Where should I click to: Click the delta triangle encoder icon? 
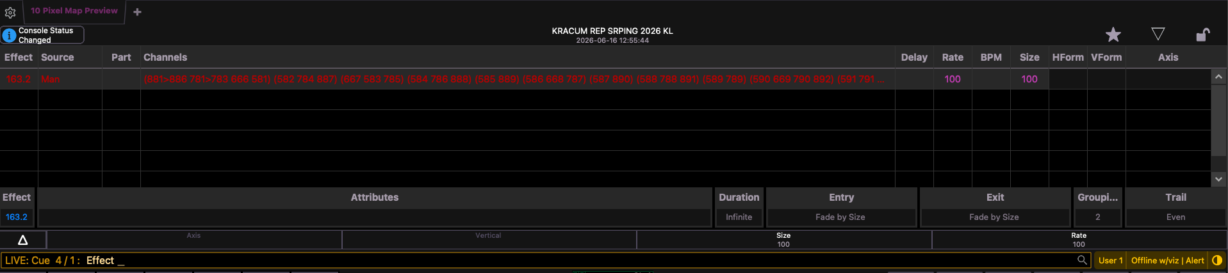tap(23, 240)
